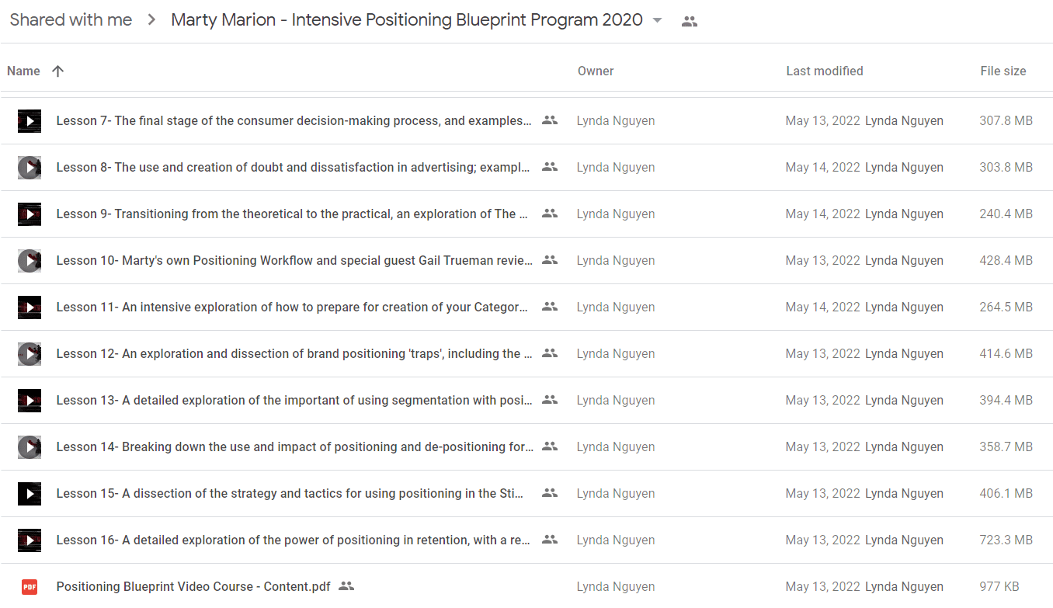Click the 723.3 MB file size value
The width and height of the screenshot is (1053, 608).
click(x=1006, y=540)
